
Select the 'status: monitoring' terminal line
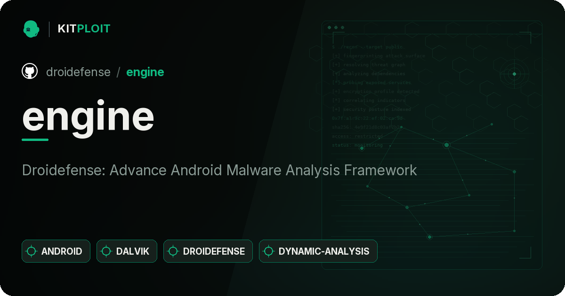point(357,145)
